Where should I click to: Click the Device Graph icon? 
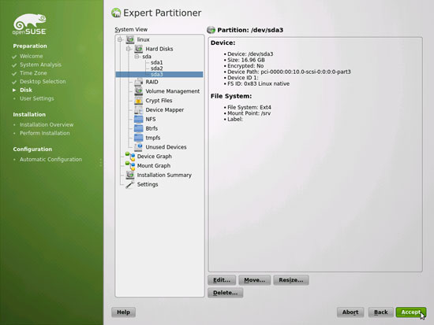[130, 157]
